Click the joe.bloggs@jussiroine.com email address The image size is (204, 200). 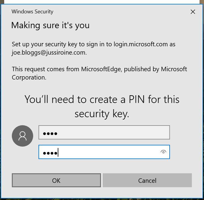[49, 53]
